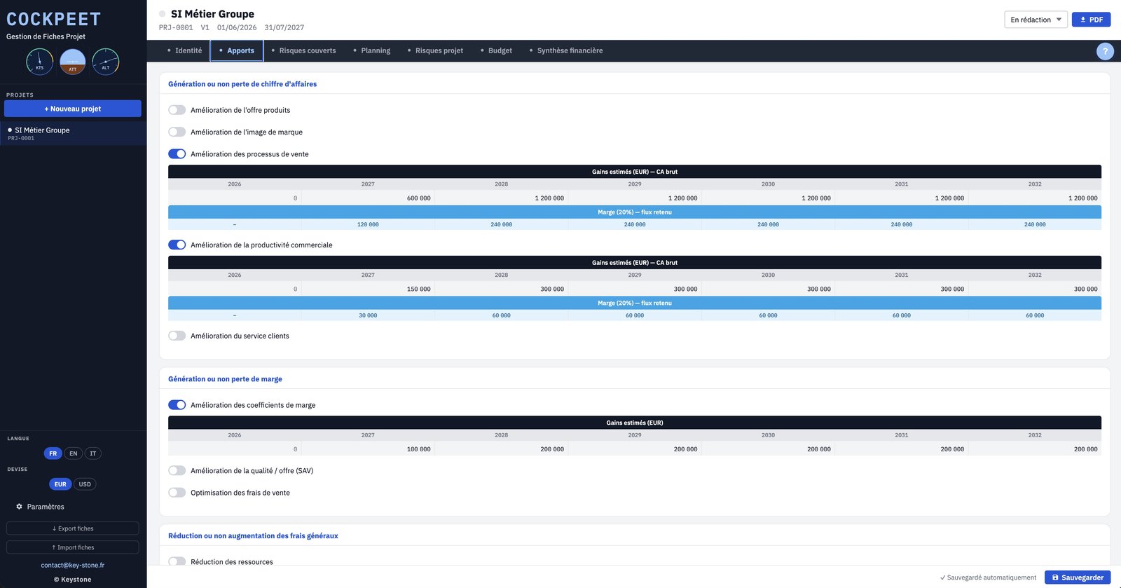The width and height of the screenshot is (1121, 588).
Task: Click Import fiches button
Action: point(73,547)
